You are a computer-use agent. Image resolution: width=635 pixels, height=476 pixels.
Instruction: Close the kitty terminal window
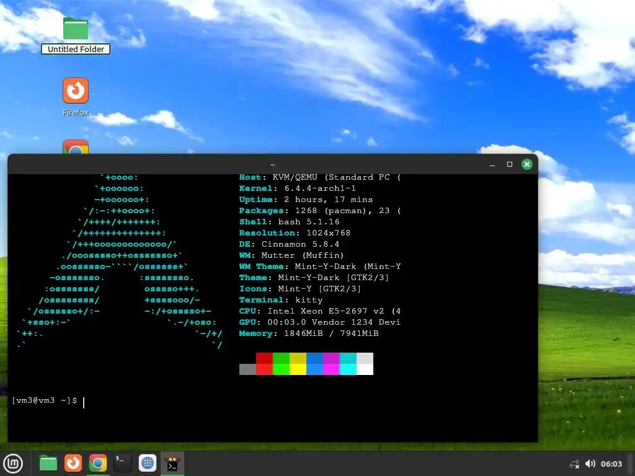[527, 164]
